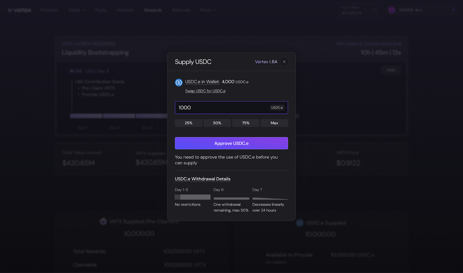The image size is (463, 273).
Task: Set the amount to Max
Action: pos(274,123)
